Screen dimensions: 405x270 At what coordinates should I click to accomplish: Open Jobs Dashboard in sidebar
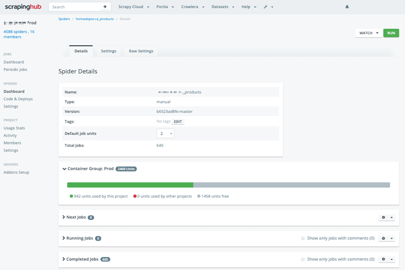pos(13,62)
